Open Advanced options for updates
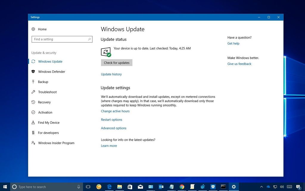The image size is (305, 191). [113, 128]
